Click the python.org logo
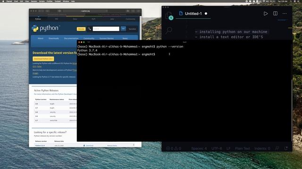The image size is (302, 169). [45, 28]
